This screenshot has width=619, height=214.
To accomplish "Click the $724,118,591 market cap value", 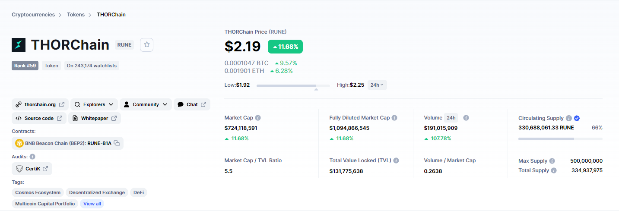I will point(241,128).
